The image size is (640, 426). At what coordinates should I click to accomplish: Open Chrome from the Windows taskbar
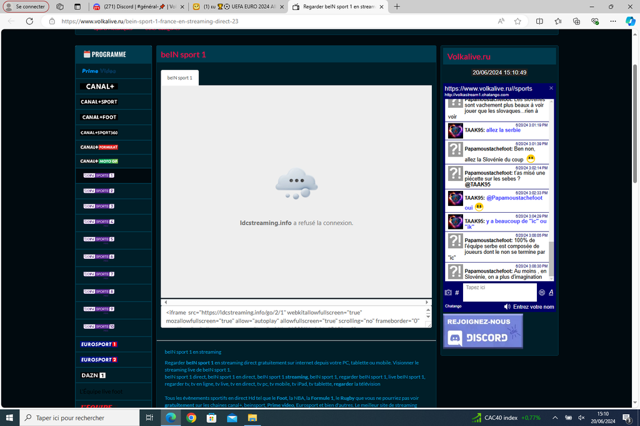(x=191, y=418)
